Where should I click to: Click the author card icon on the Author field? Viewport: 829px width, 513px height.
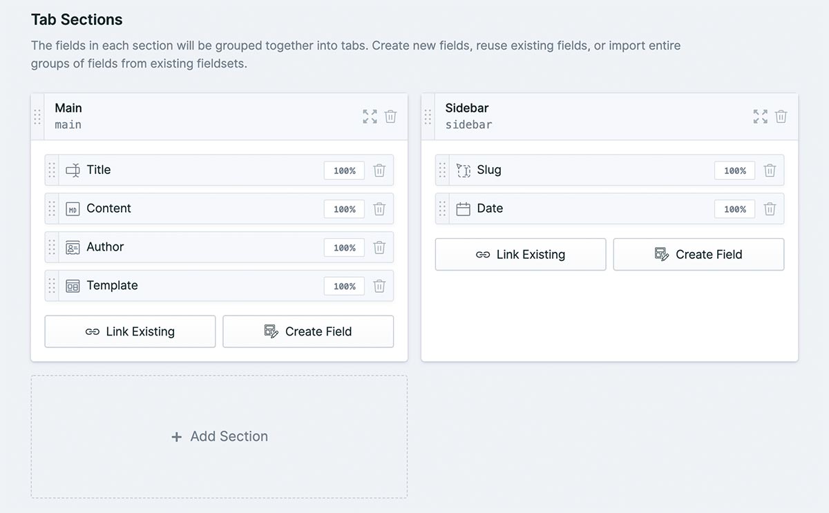[x=73, y=247]
